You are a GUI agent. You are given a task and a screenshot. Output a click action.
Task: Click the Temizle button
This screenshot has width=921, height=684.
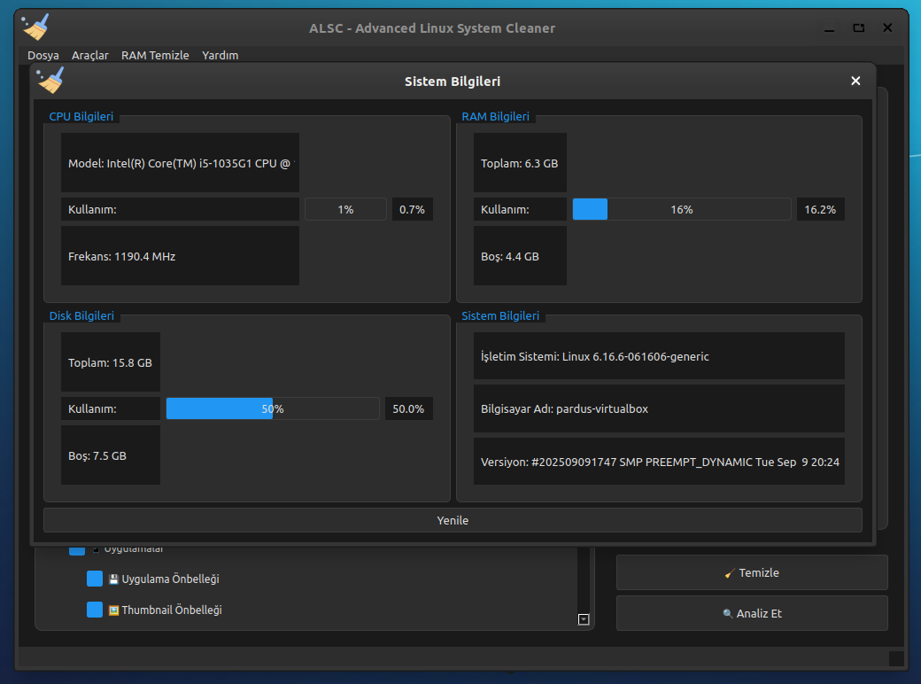(x=752, y=572)
